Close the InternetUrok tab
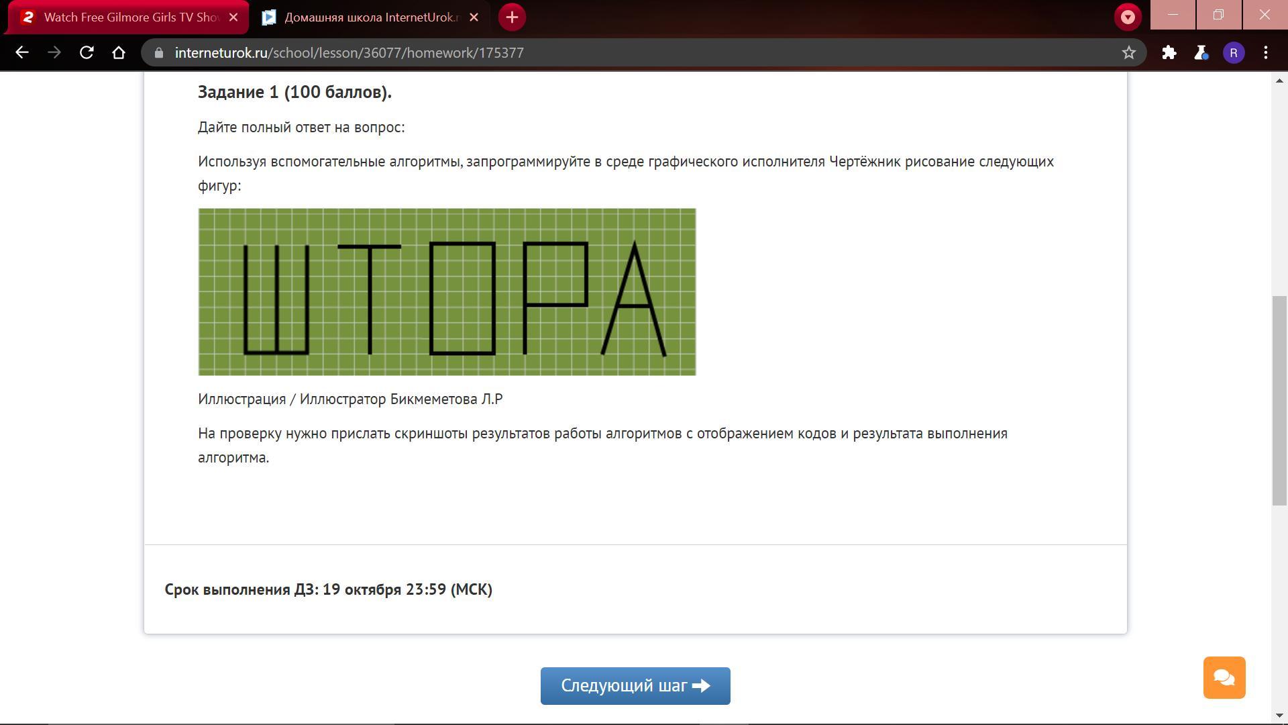 point(474,17)
